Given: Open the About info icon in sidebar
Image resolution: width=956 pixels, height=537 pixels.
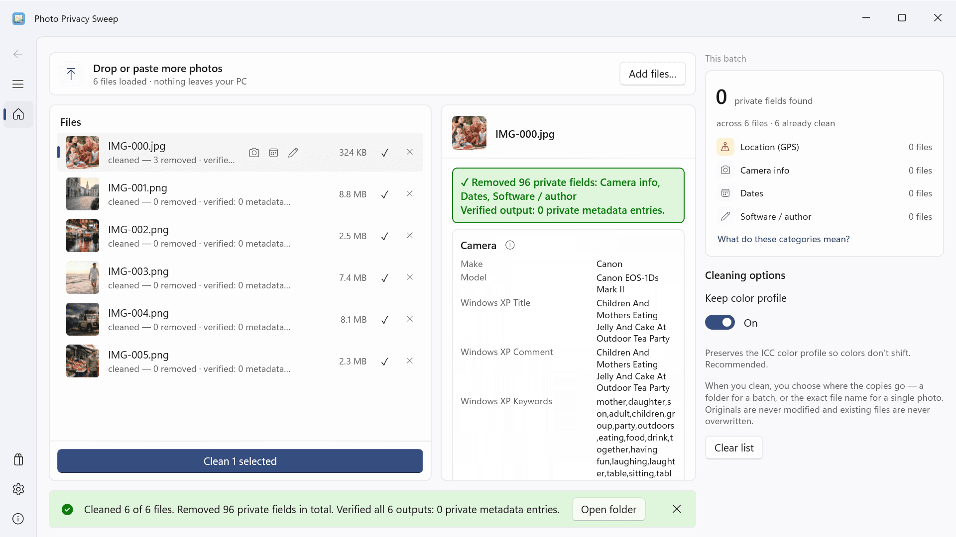Looking at the screenshot, I should (18, 519).
